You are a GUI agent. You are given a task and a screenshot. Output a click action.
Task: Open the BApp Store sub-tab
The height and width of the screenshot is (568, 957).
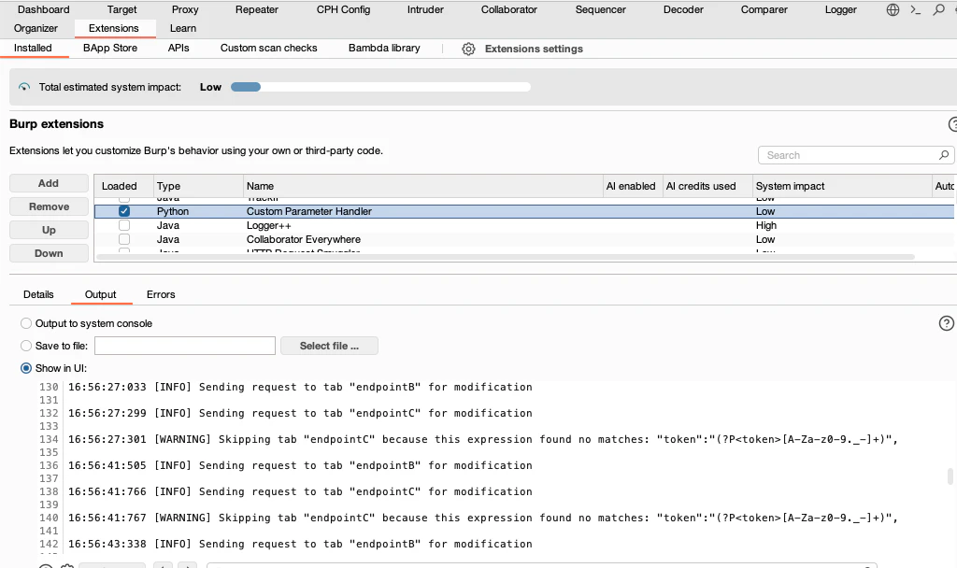point(110,48)
